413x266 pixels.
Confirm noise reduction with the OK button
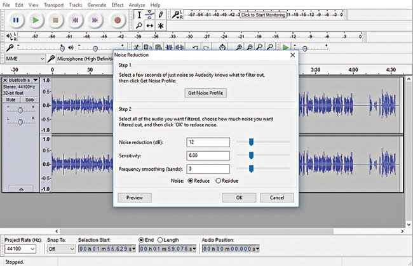pos(239,197)
